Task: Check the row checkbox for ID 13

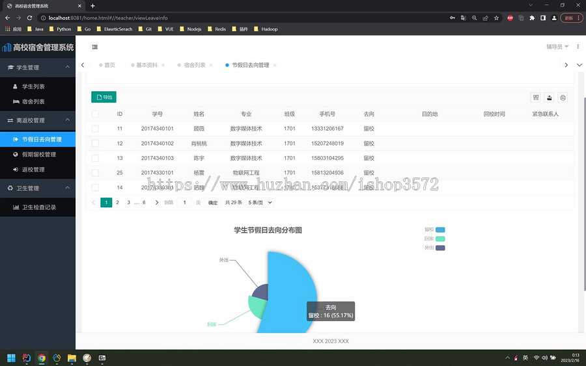Action: pyautogui.click(x=95, y=158)
